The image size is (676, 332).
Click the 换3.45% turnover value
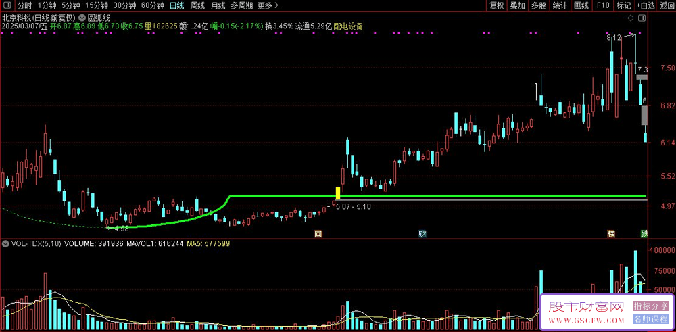[x=279, y=26]
